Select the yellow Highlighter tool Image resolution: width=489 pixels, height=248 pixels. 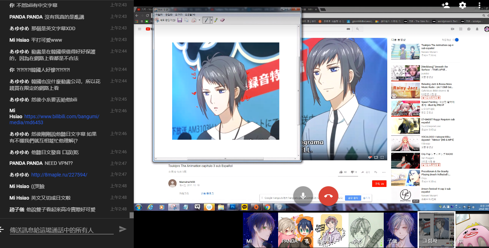[x=216, y=20]
